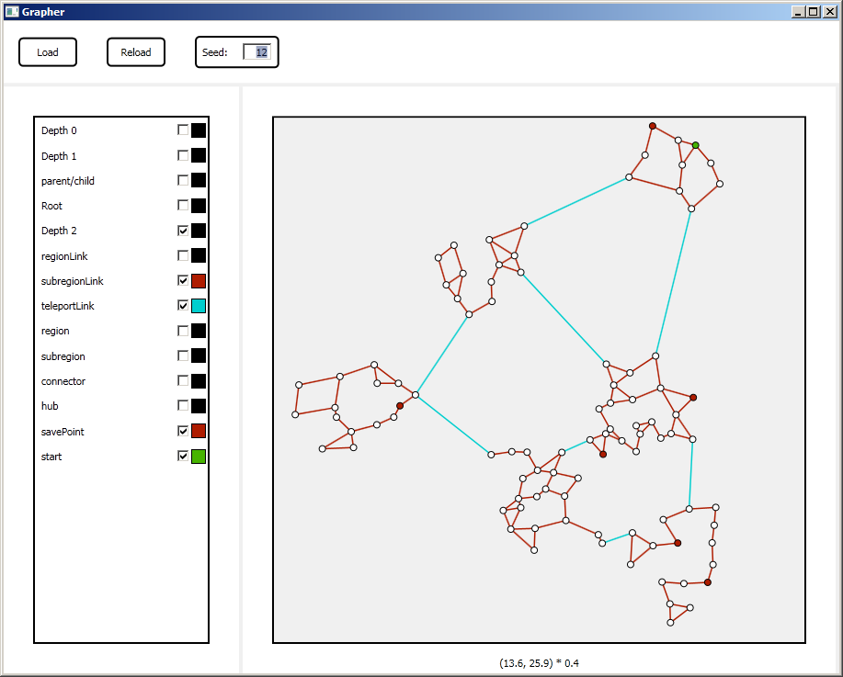
Task: Uncheck the savePoint checkbox
Action: 183,431
